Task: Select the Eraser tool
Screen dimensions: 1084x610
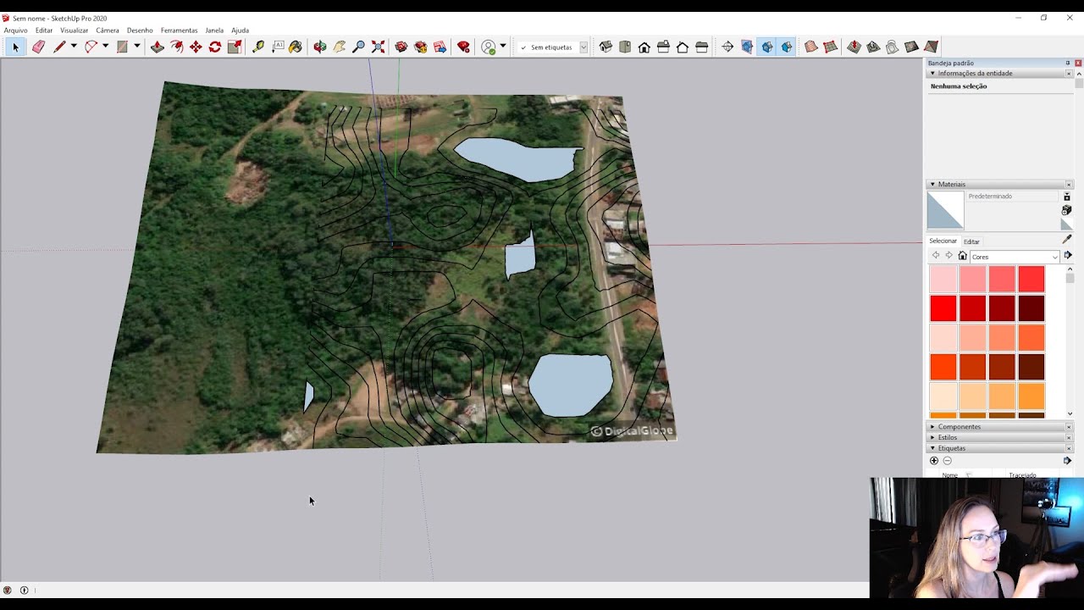Action: (38, 47)
